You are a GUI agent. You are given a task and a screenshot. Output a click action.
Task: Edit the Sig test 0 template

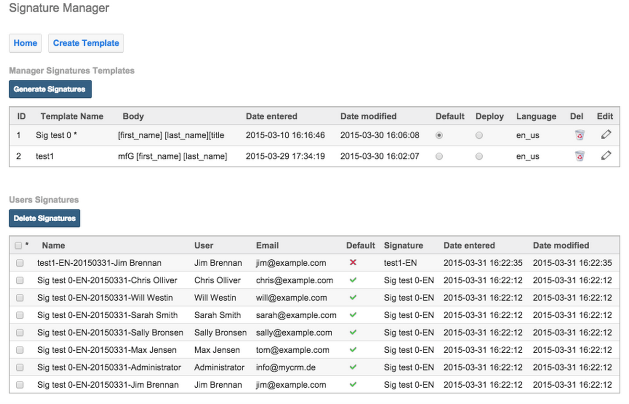(606, 135)
